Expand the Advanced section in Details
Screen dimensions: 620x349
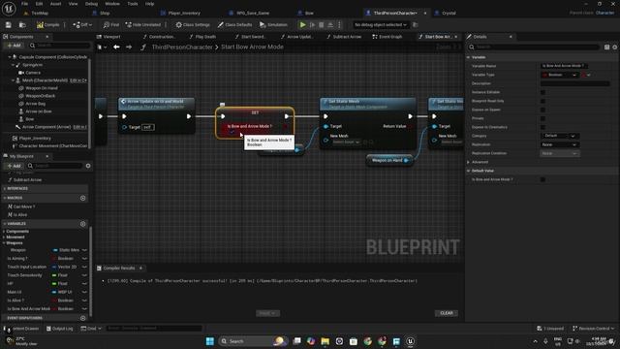click(x=469, y=162)
